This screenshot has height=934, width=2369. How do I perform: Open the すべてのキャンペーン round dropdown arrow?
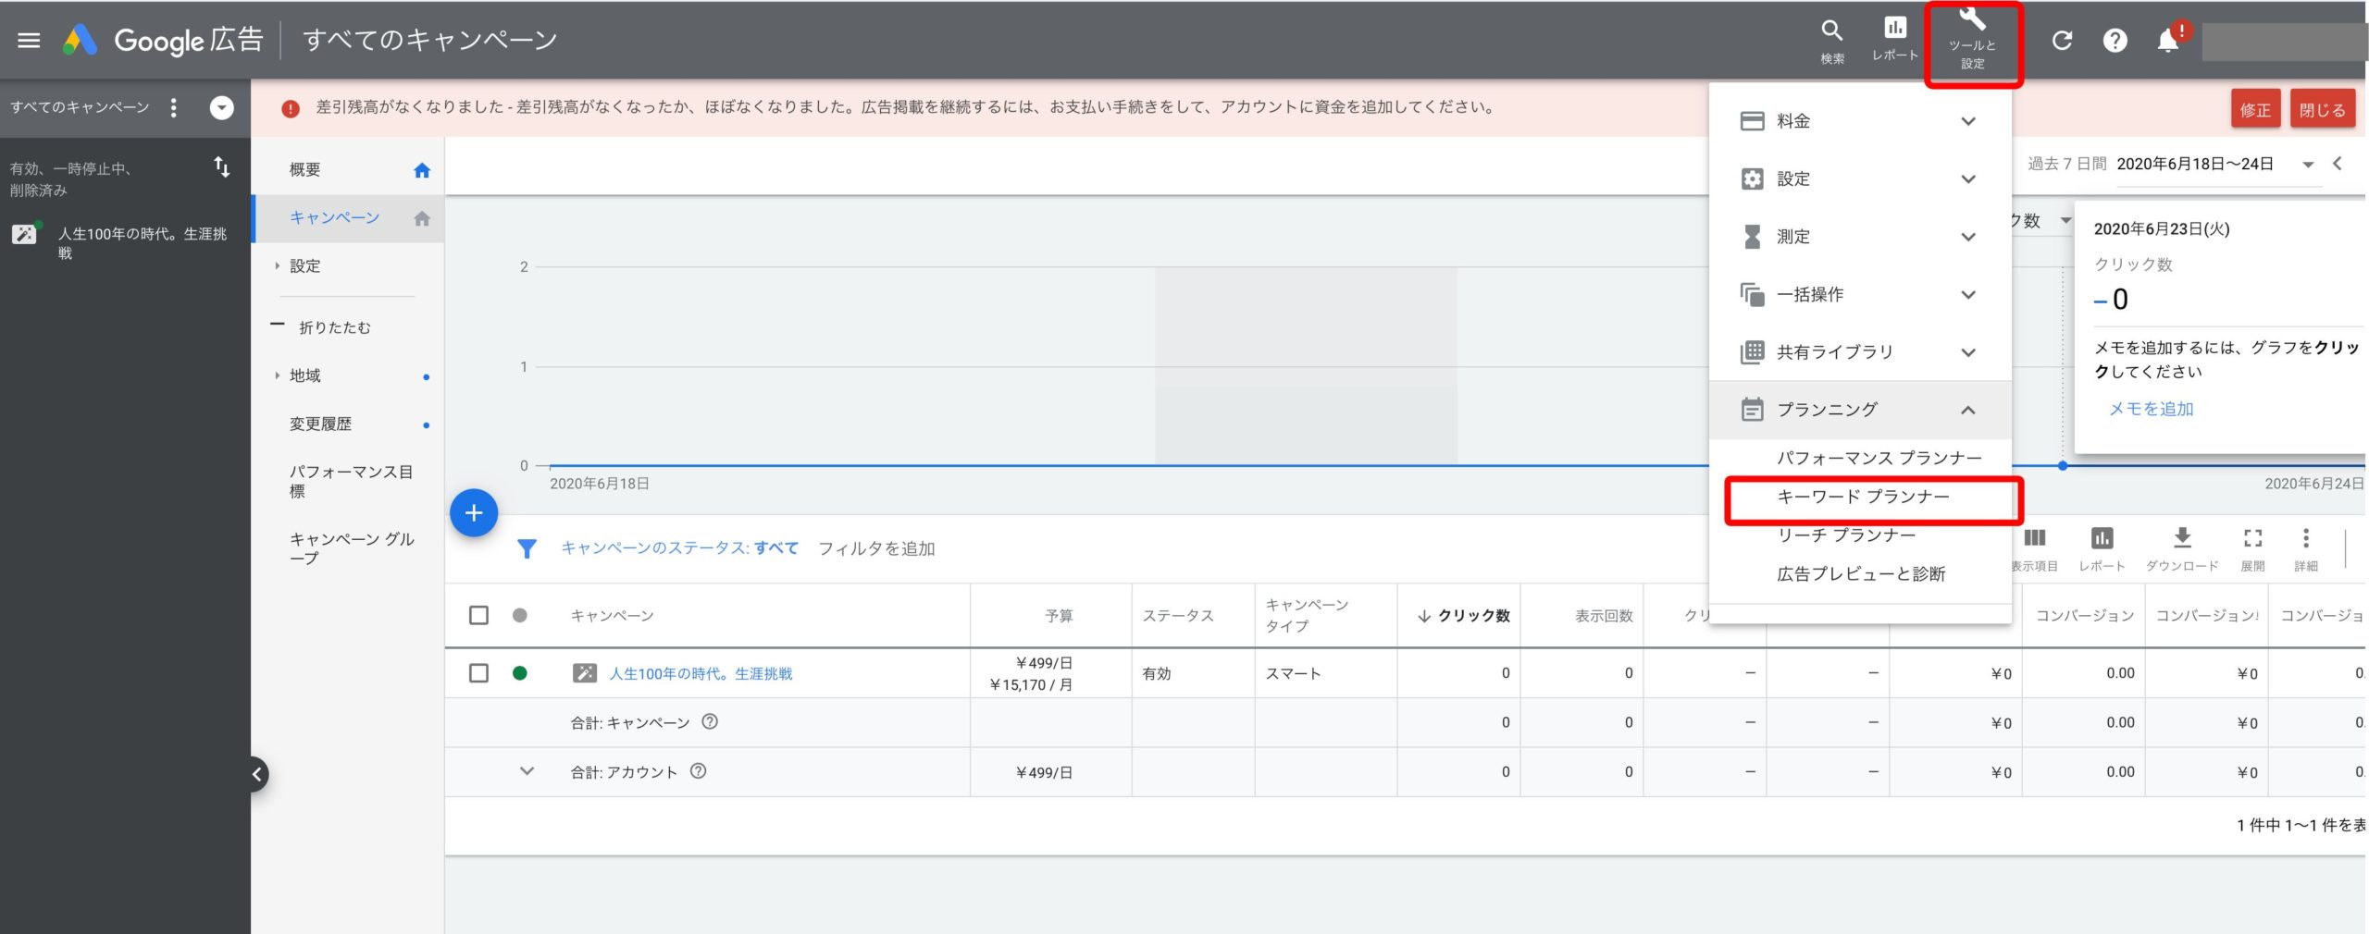coord(221,107)
